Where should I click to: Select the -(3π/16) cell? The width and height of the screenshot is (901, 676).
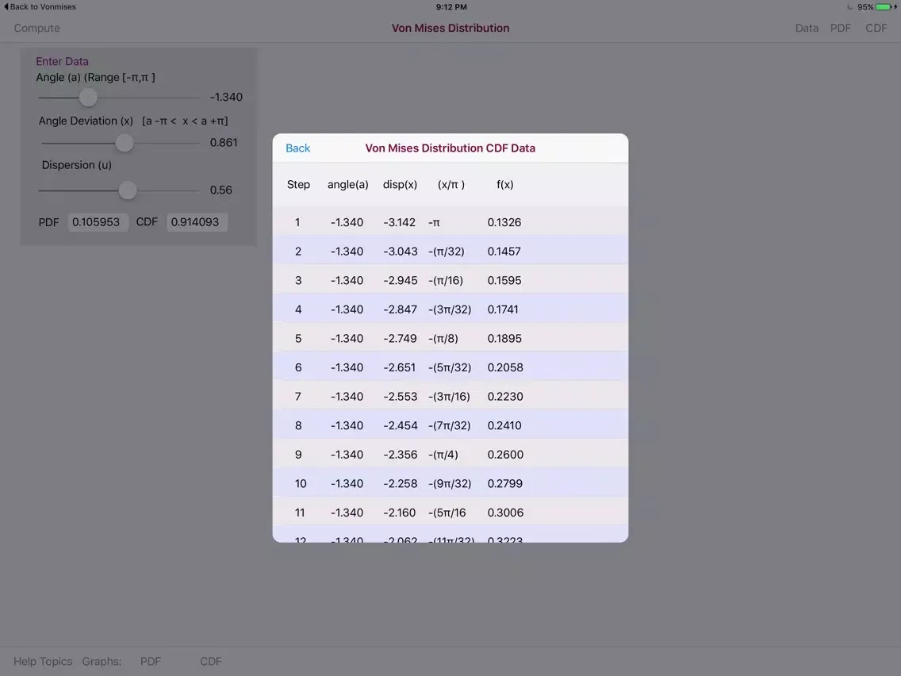pos(449,397)
